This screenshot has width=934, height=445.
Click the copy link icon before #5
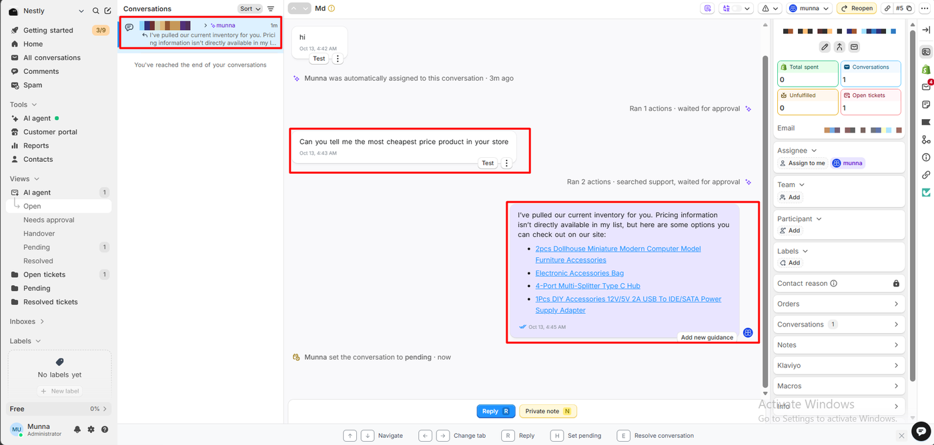pos(887,9)
